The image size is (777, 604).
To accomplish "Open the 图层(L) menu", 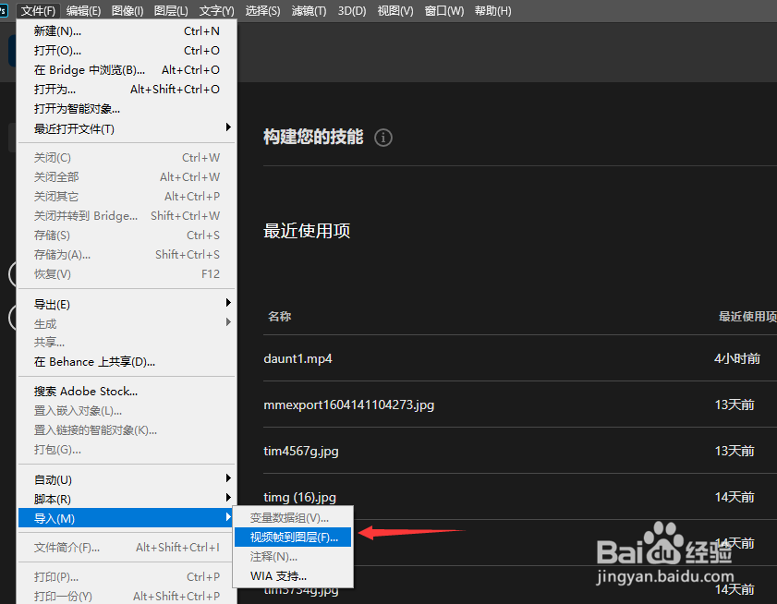I will [172, 10].
